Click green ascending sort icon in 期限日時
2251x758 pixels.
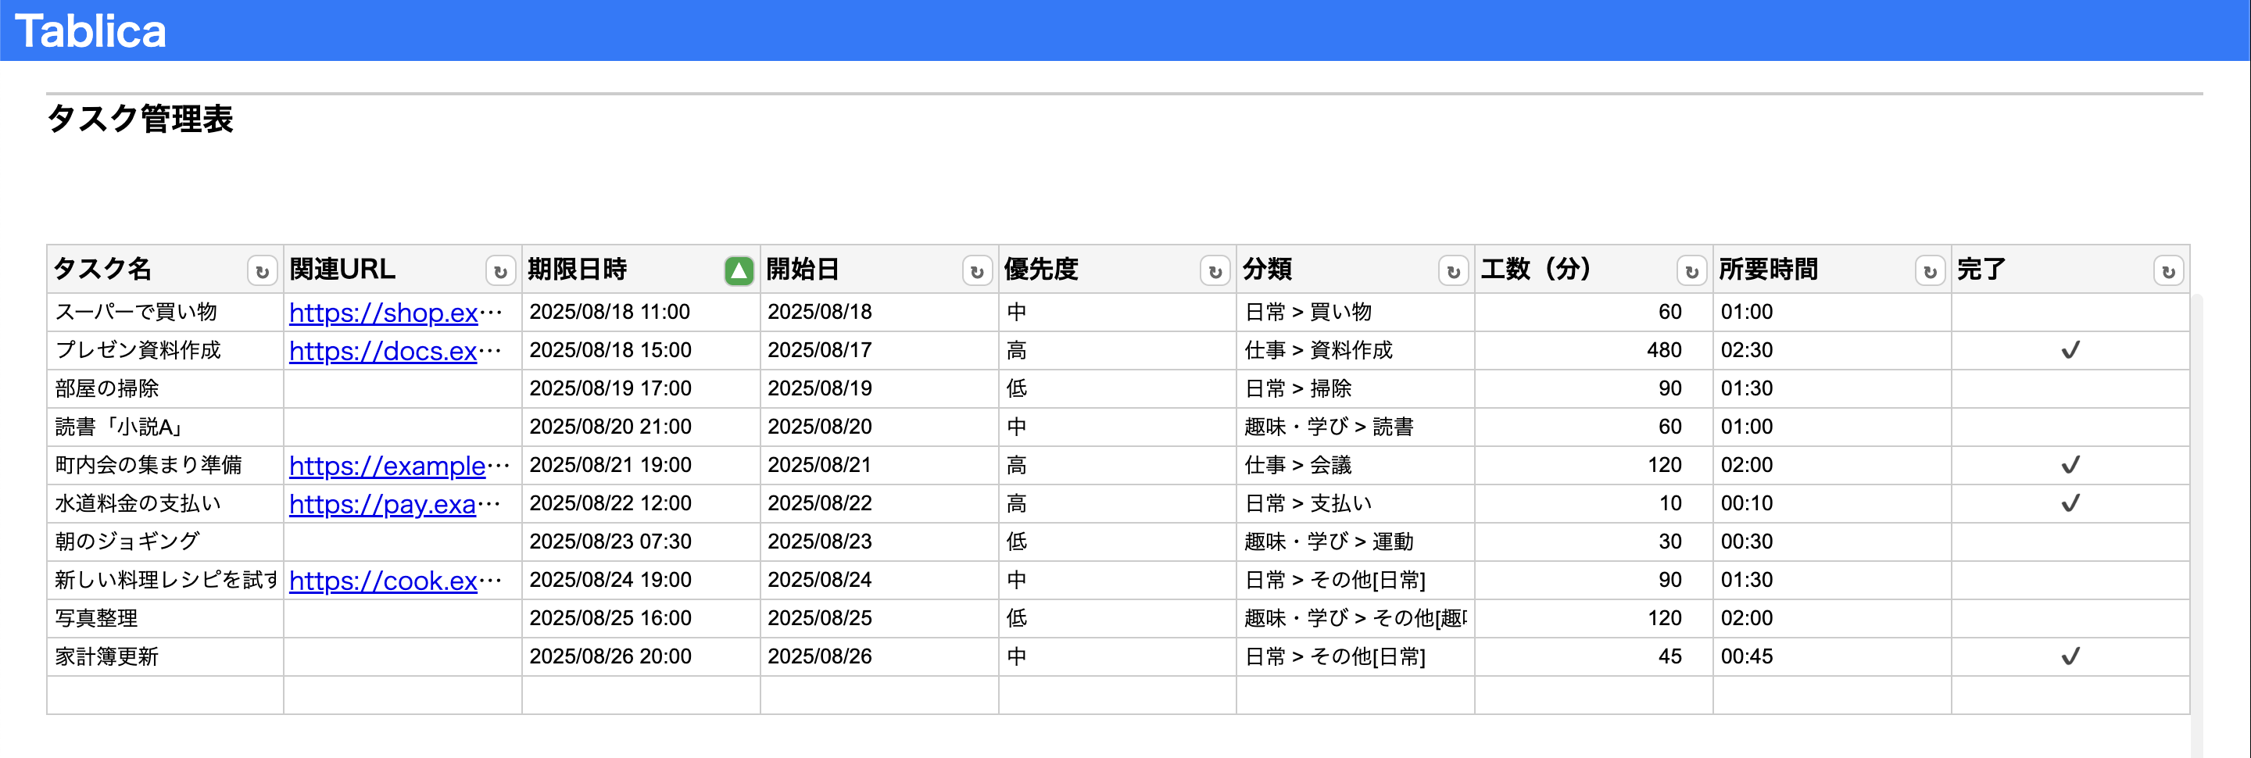pyautogui.click(x=739, y=272)
